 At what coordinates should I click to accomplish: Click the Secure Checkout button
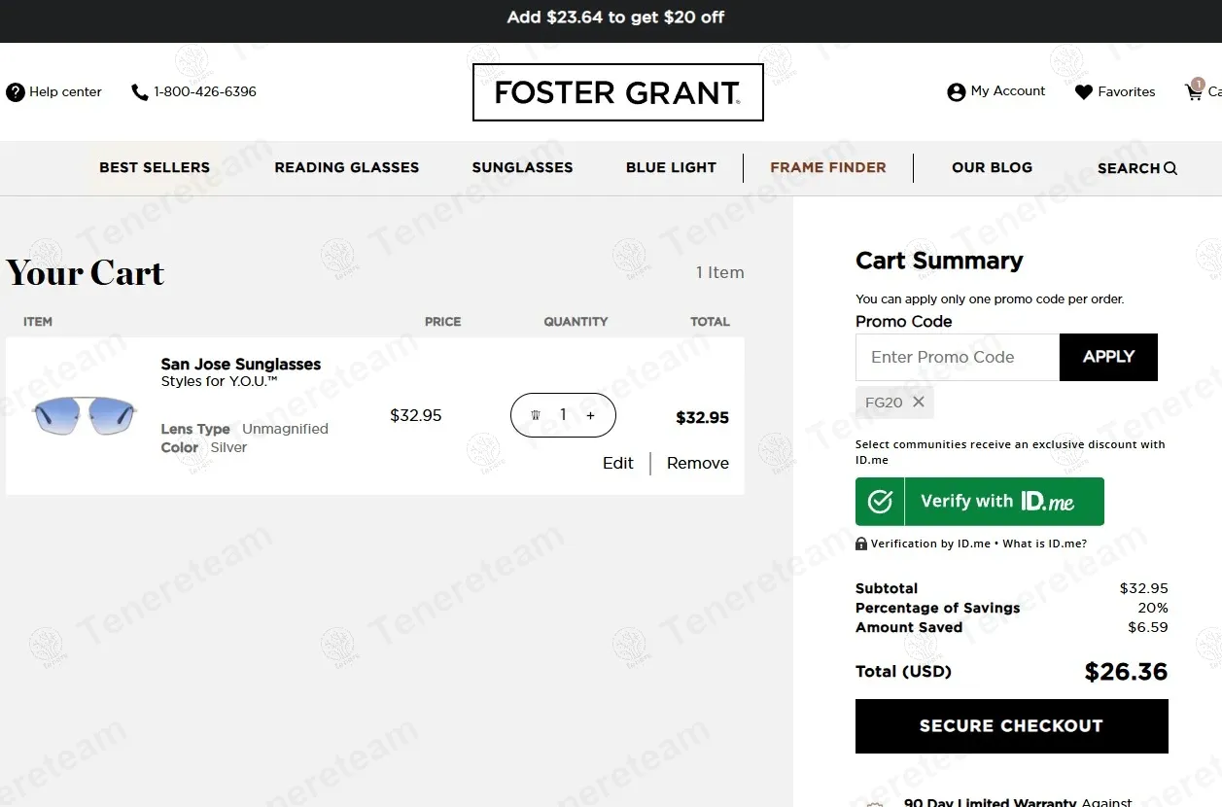pyautogui.click(x=1011, y=726)
